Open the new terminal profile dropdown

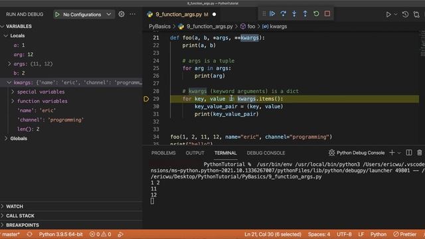[x=399, y=153]
